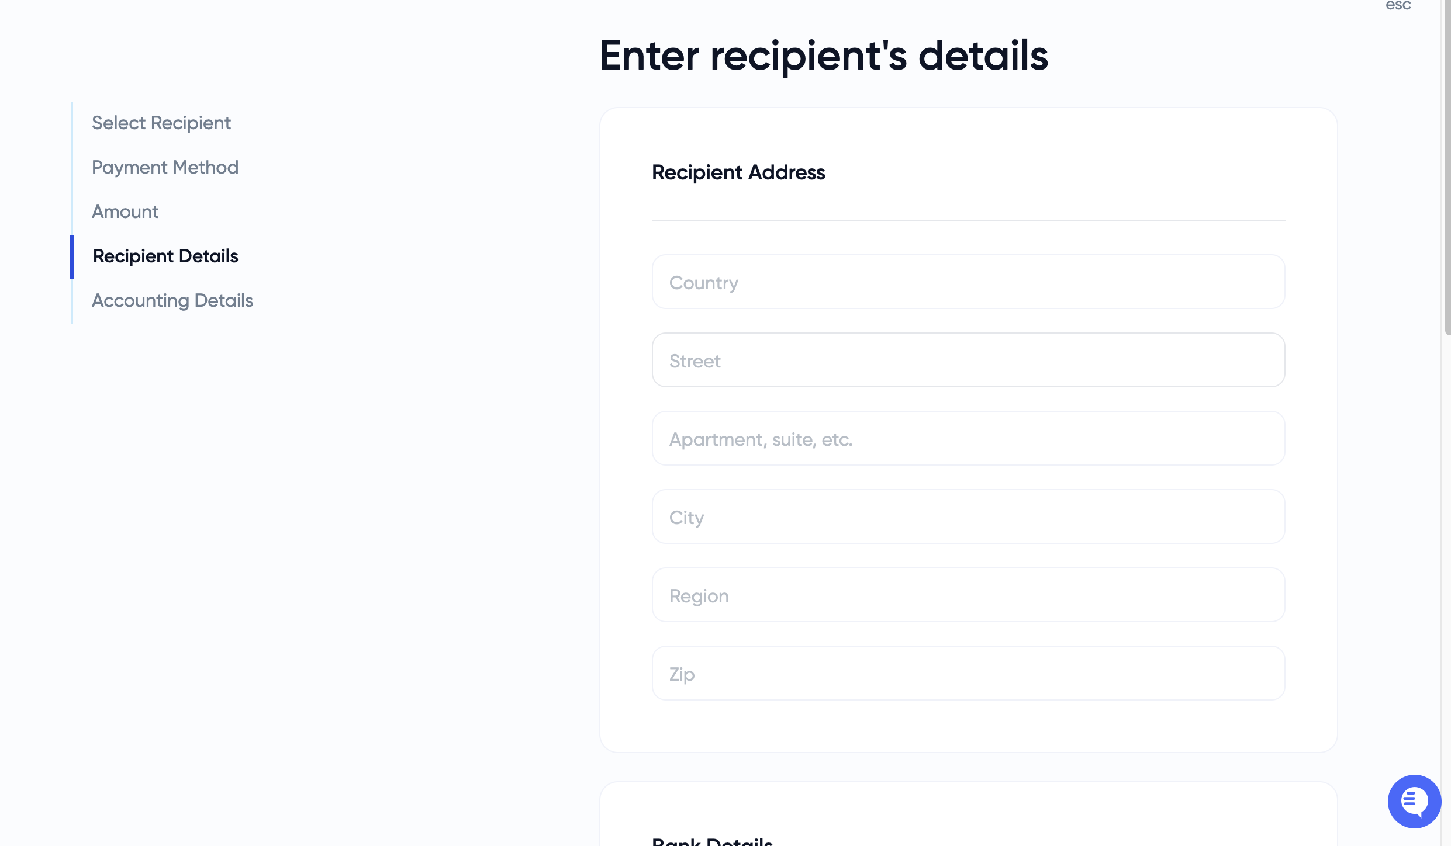Click into the Street field

(x=968, y=360)
